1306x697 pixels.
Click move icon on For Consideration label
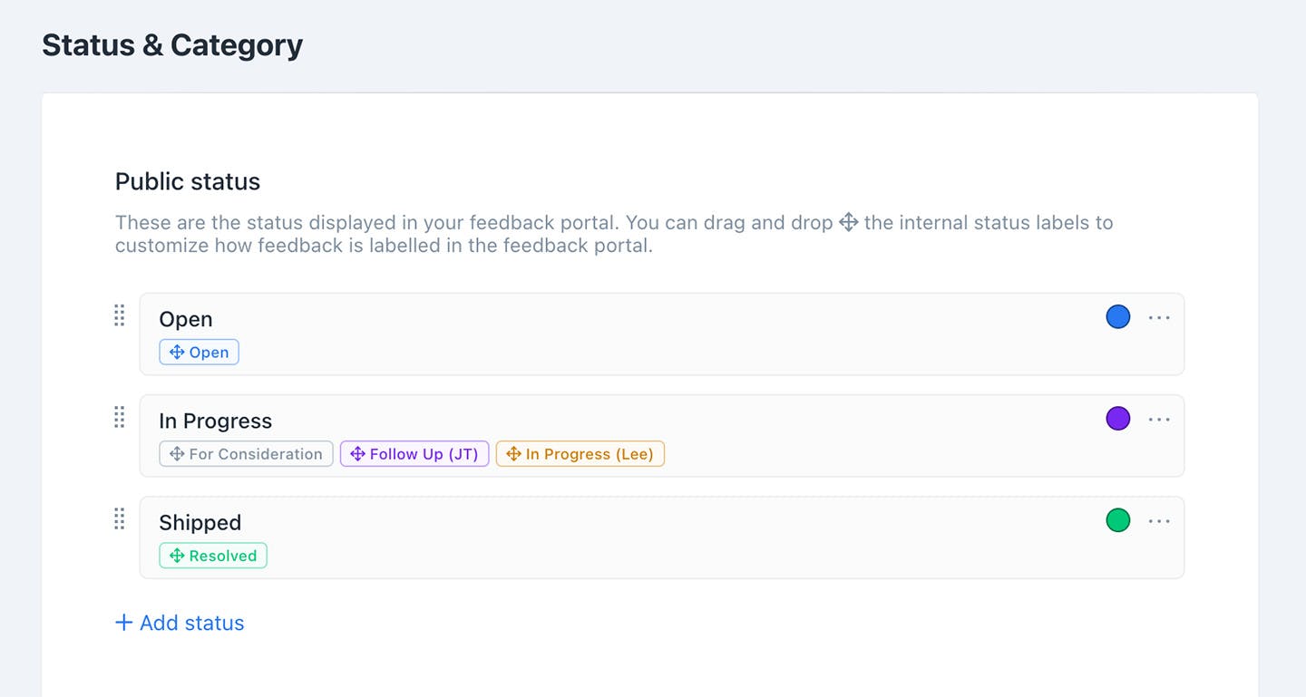[x=177, y=454]
